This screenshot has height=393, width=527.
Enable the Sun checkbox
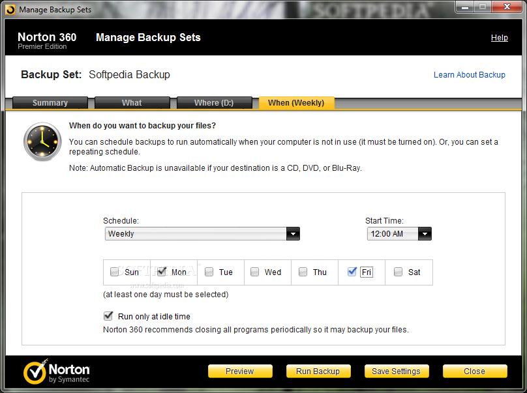click(x=114, y=271)
